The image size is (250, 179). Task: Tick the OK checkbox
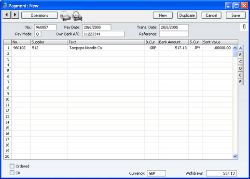12,173
